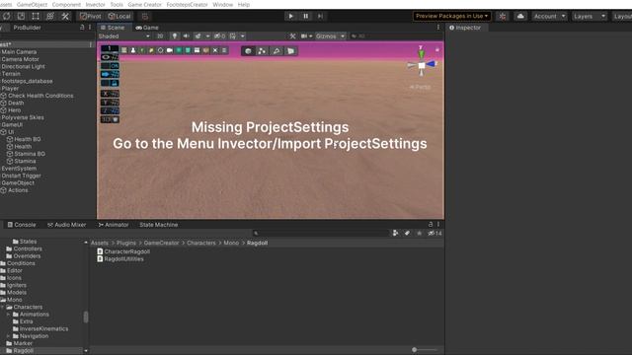Open Preview Packages in Use dropdown

coord(452,16)
